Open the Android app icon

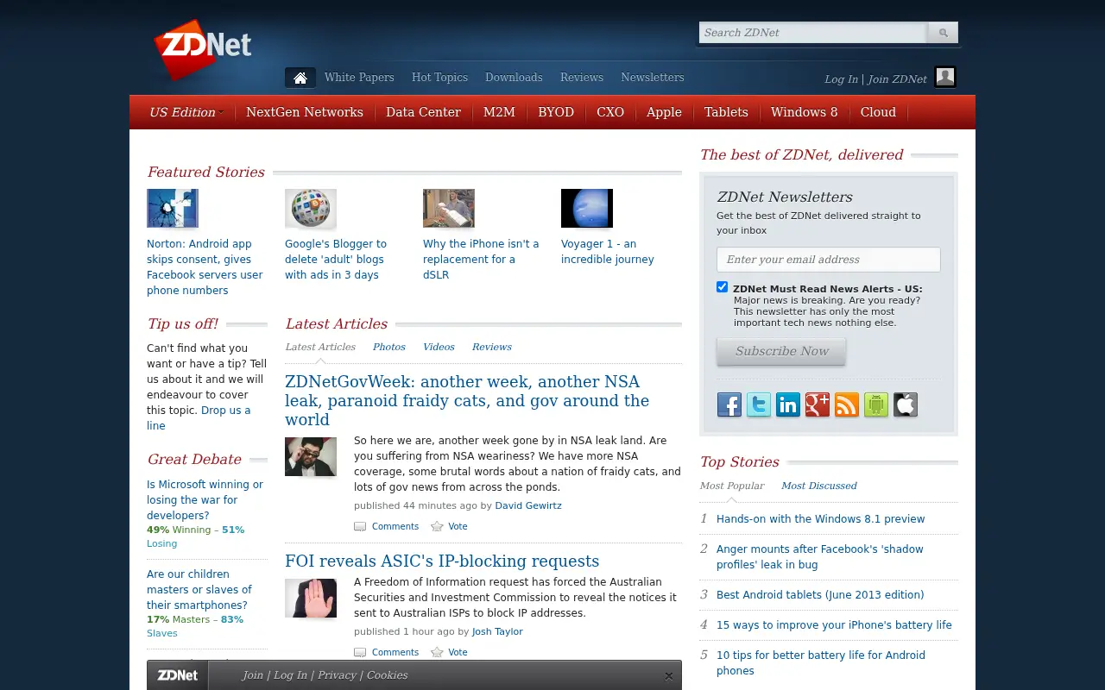click(876, 405)
